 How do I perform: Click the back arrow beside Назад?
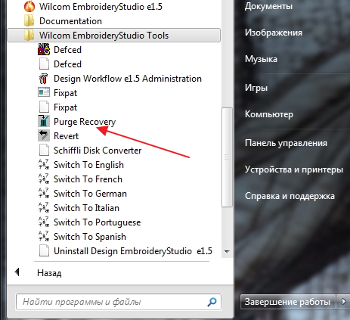coord(17,272)
